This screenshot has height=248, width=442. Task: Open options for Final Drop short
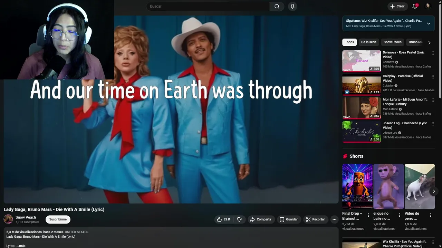coord(368,215)
